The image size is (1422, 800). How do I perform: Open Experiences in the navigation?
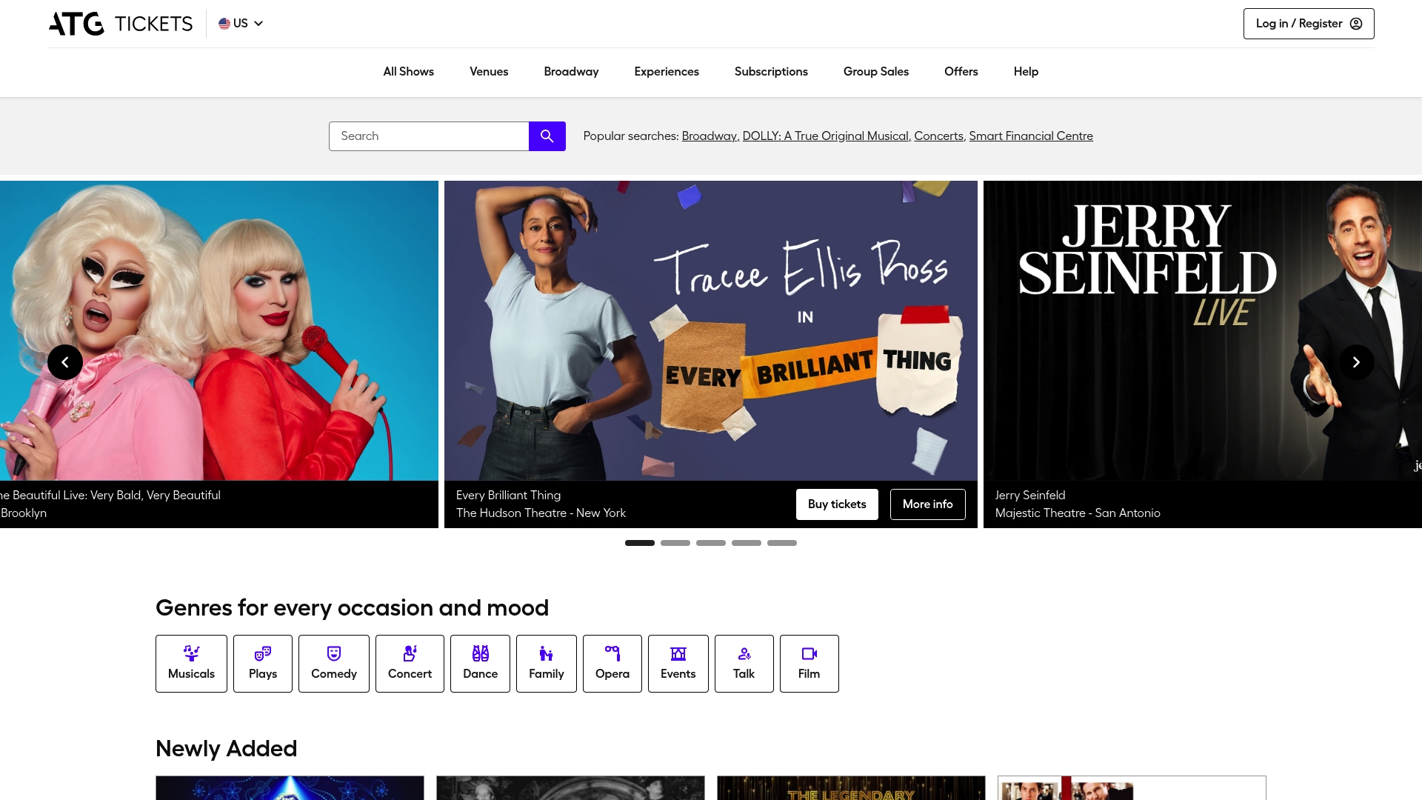(x=667, y=72)
